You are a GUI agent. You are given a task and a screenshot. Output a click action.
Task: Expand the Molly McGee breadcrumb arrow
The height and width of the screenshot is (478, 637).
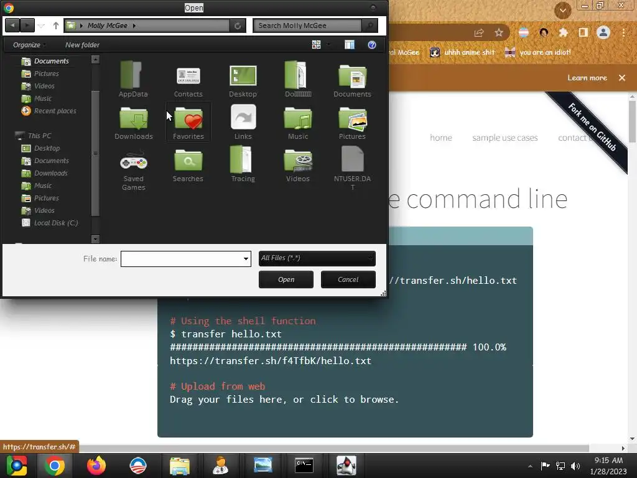tap(134, 26)
